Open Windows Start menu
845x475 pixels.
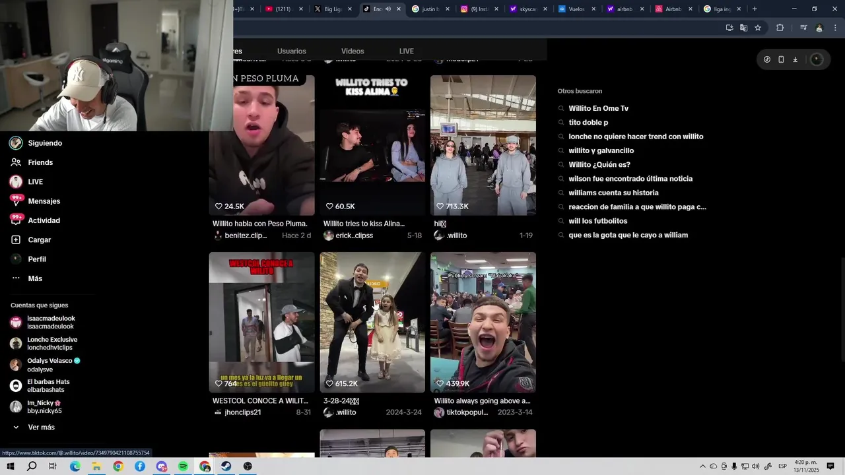tap(11, 466)
